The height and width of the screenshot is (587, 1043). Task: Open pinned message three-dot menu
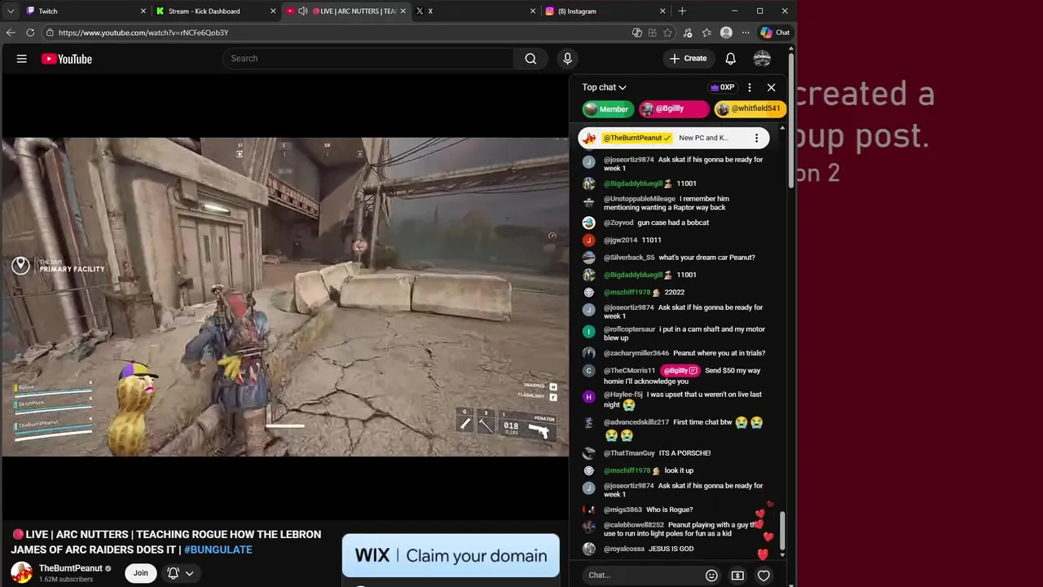coord(756,138)
